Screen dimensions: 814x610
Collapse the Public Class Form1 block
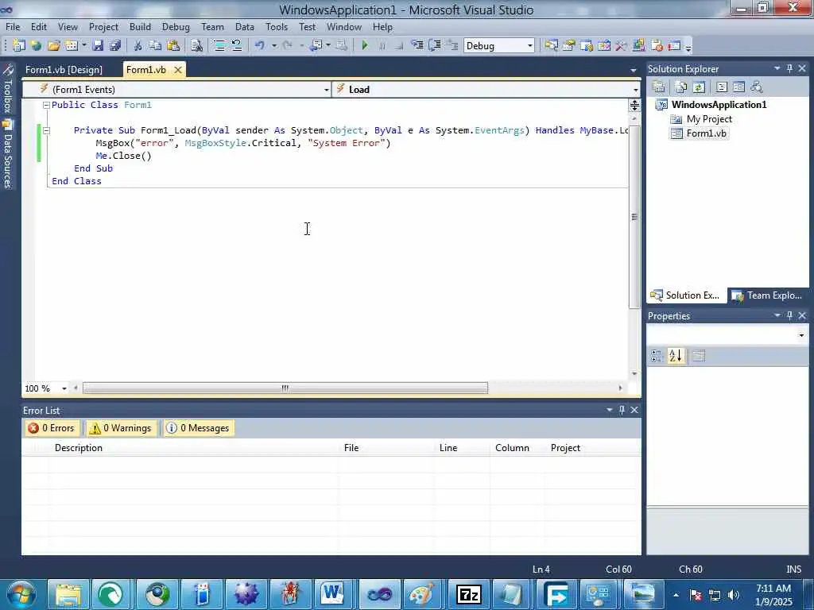coord(46,105)
